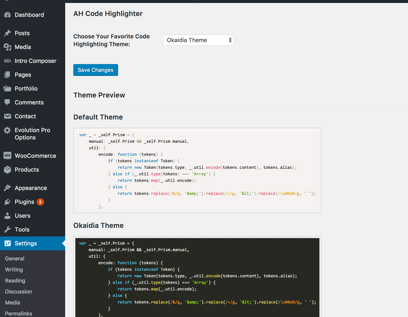
Task: Click the Media camera-music icon
Action: pos(7,47)
